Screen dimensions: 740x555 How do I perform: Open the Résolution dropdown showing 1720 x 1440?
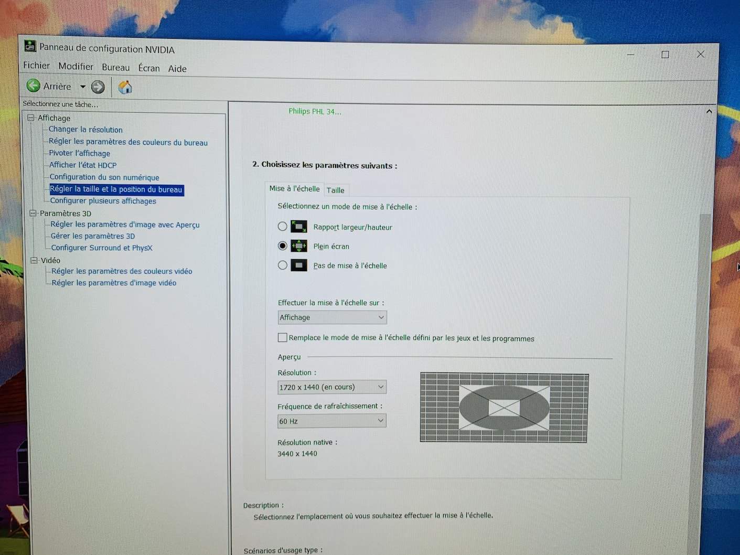(332, 387)
